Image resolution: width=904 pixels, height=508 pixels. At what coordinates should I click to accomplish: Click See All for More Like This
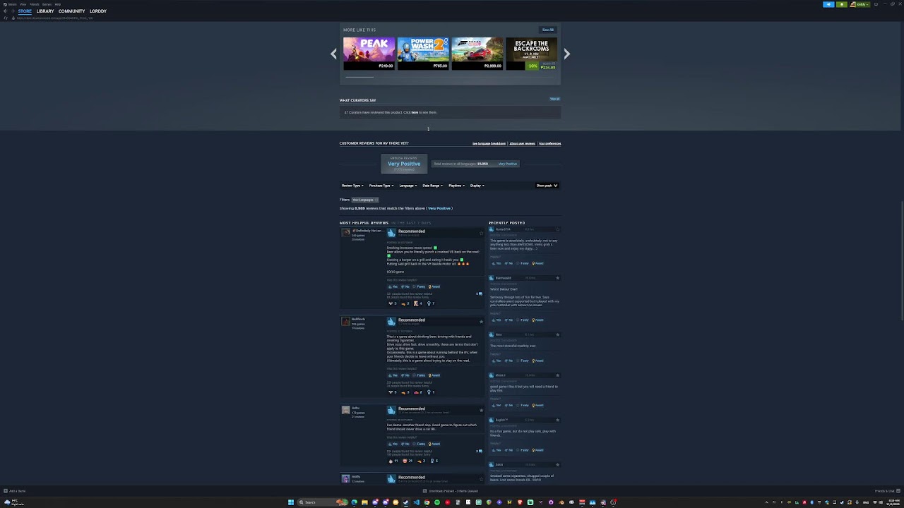(x=548, y=30)
